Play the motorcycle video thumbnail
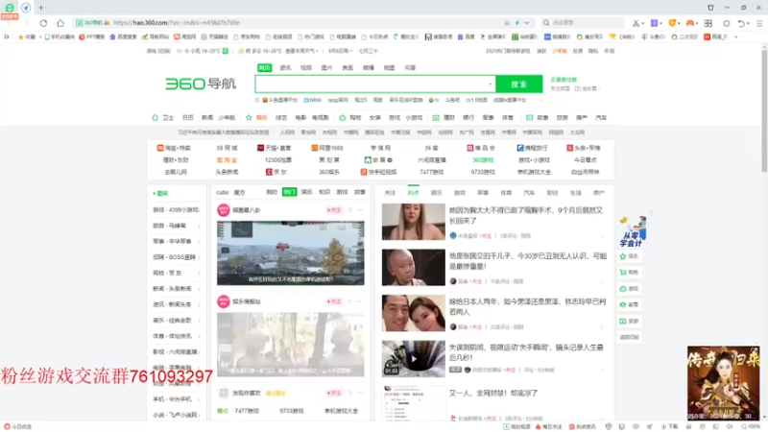 [x=414, y=358]
